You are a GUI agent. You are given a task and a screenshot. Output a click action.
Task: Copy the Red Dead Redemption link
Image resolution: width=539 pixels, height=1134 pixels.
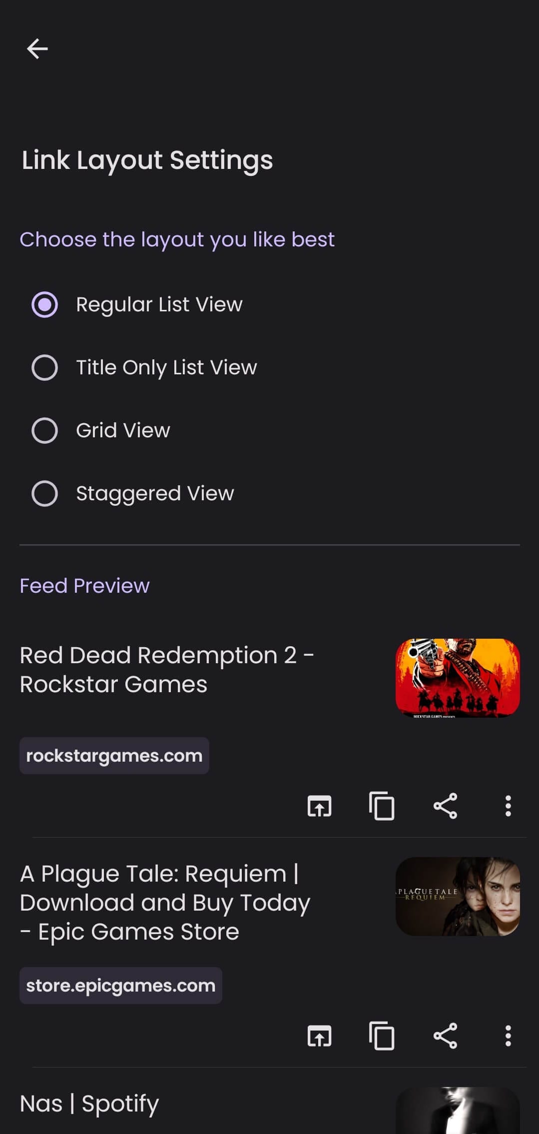click(x=382, y=806)
